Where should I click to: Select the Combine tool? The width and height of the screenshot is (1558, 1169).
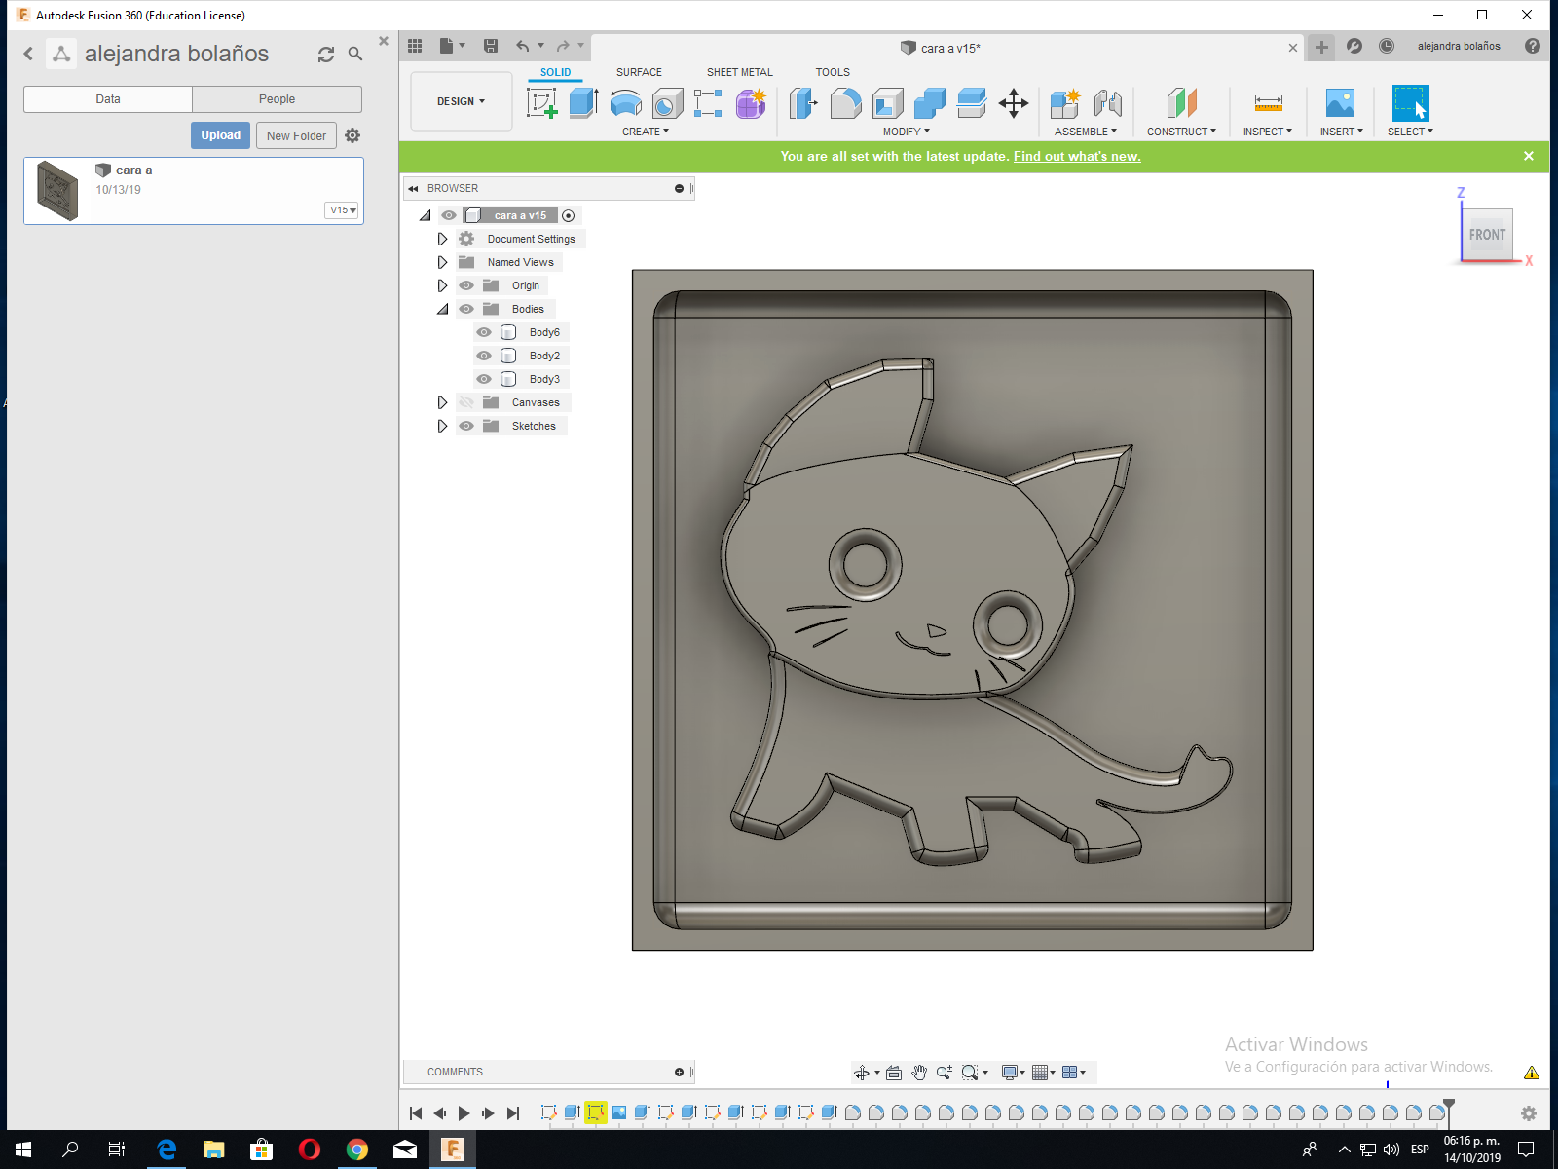click(930, 103)
